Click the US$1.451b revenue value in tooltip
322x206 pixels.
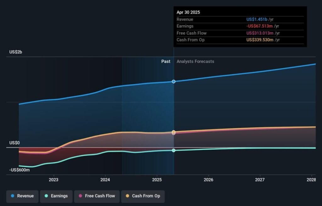(257, 20)
